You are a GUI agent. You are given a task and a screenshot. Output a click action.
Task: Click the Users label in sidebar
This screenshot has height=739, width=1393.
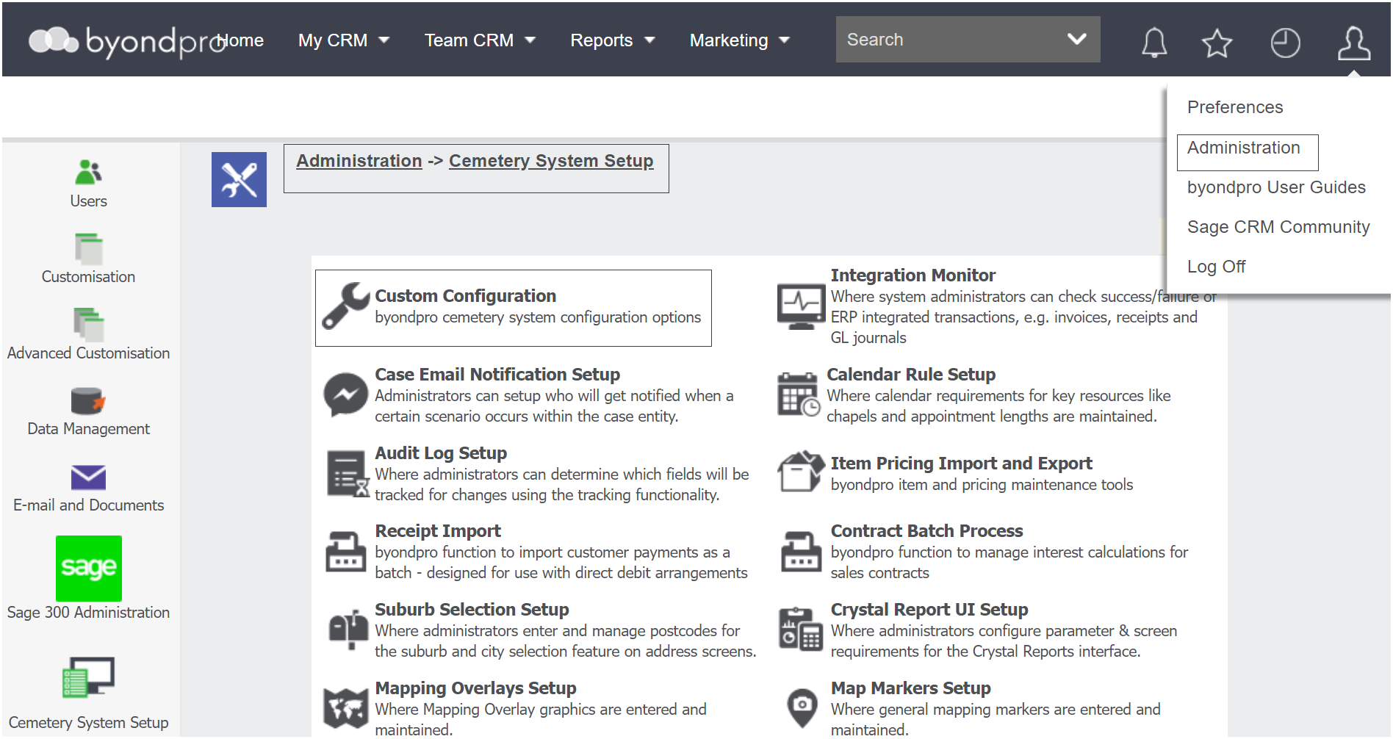point(88,201)
